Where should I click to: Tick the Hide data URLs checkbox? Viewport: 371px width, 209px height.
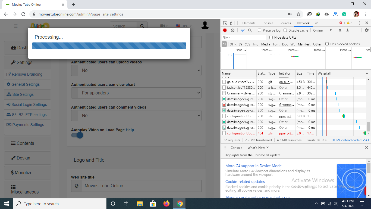[271, 38]
